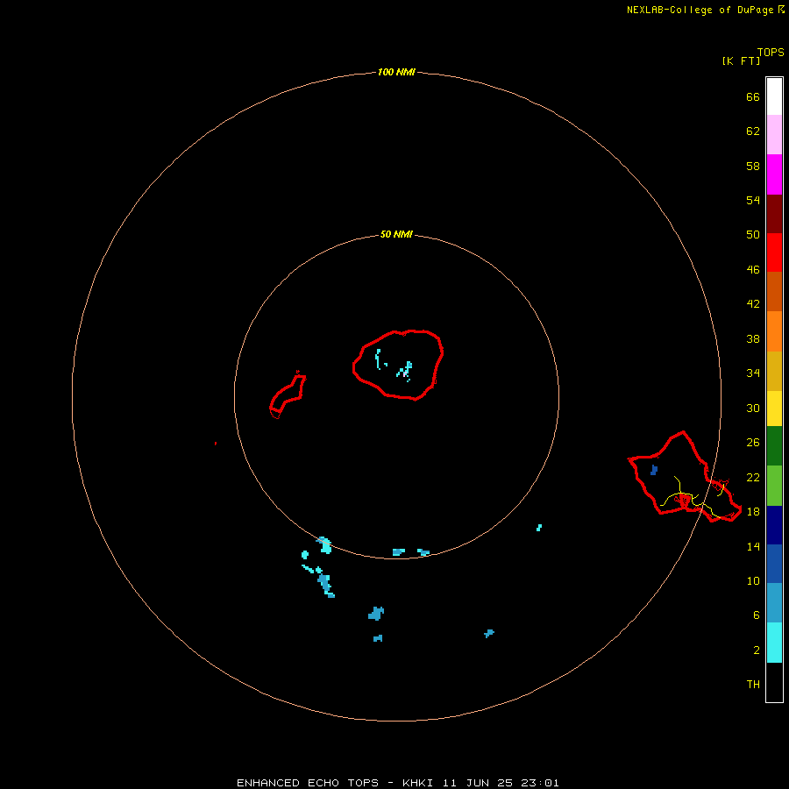789x789 pixels.
Task: Click the 54 legend value
Action: click(x=753, y=200)
